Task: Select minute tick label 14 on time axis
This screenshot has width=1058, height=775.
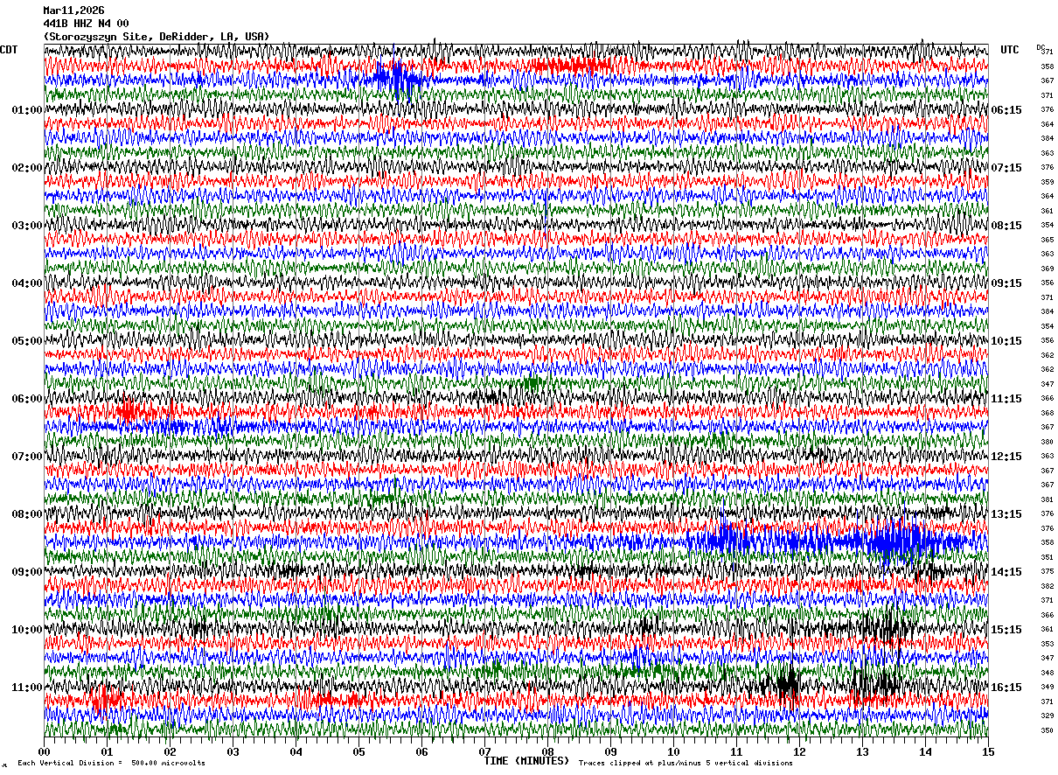Action: pyautogui.click(x=926, y=751)
